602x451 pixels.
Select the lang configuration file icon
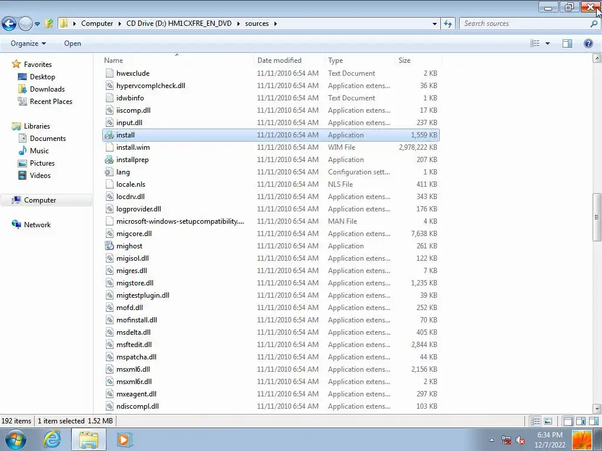pos(109,172)
